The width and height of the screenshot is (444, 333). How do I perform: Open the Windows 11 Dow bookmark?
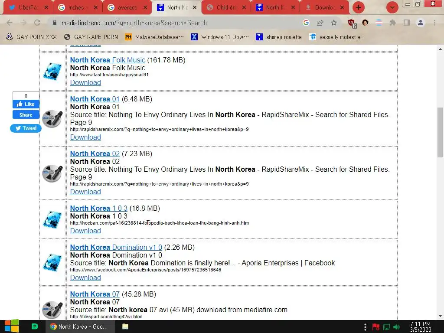point(220,37)
